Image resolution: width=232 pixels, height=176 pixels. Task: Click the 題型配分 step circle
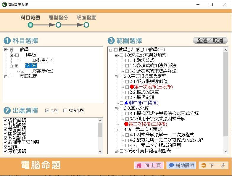pos(58,25)
